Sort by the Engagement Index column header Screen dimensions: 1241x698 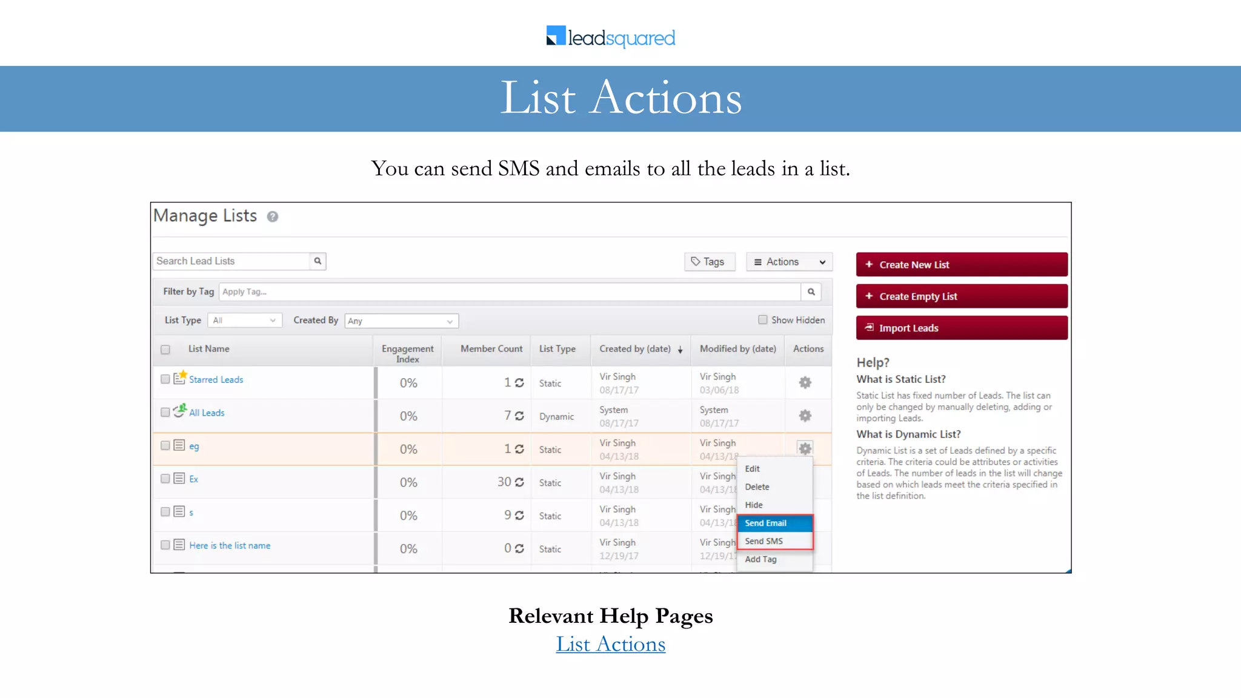tap(408, 354)
